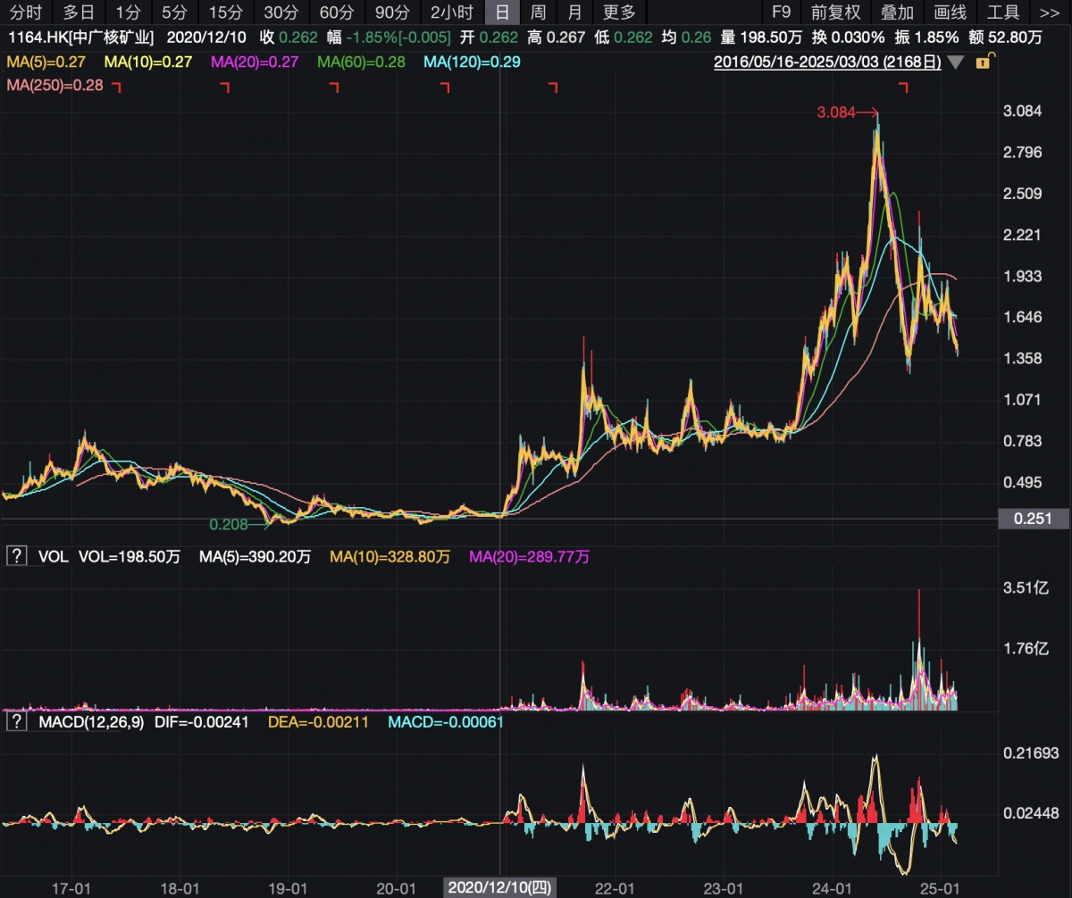Screen dimensions: 1072x898
Task: Click the 1164.HK[中广核矿业] stock name
Action: [80, 37]
